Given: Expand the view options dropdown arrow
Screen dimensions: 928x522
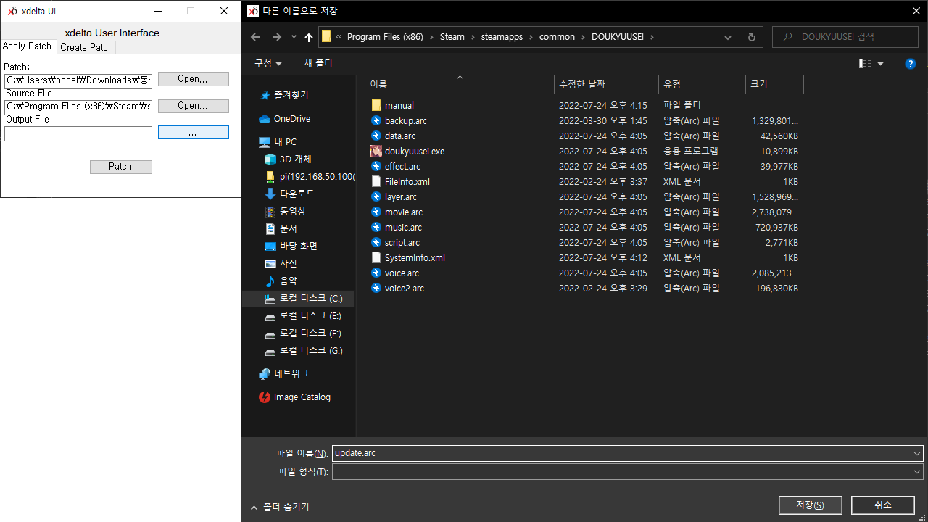Looking at the screenshot, I should click(x=880, y=64).
